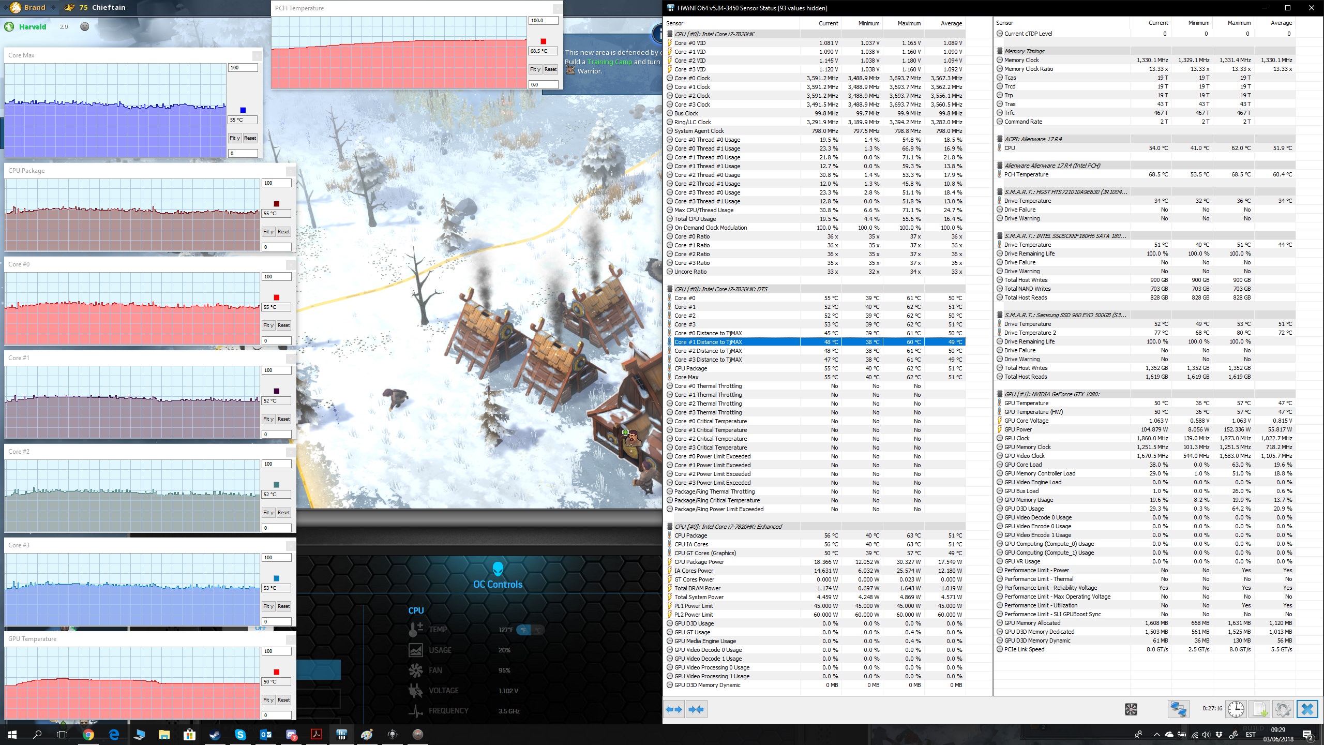This screenshot has width=1324, height=745.
Task: Open Discord from the taskbar
Action: click(x=291, y=735)
